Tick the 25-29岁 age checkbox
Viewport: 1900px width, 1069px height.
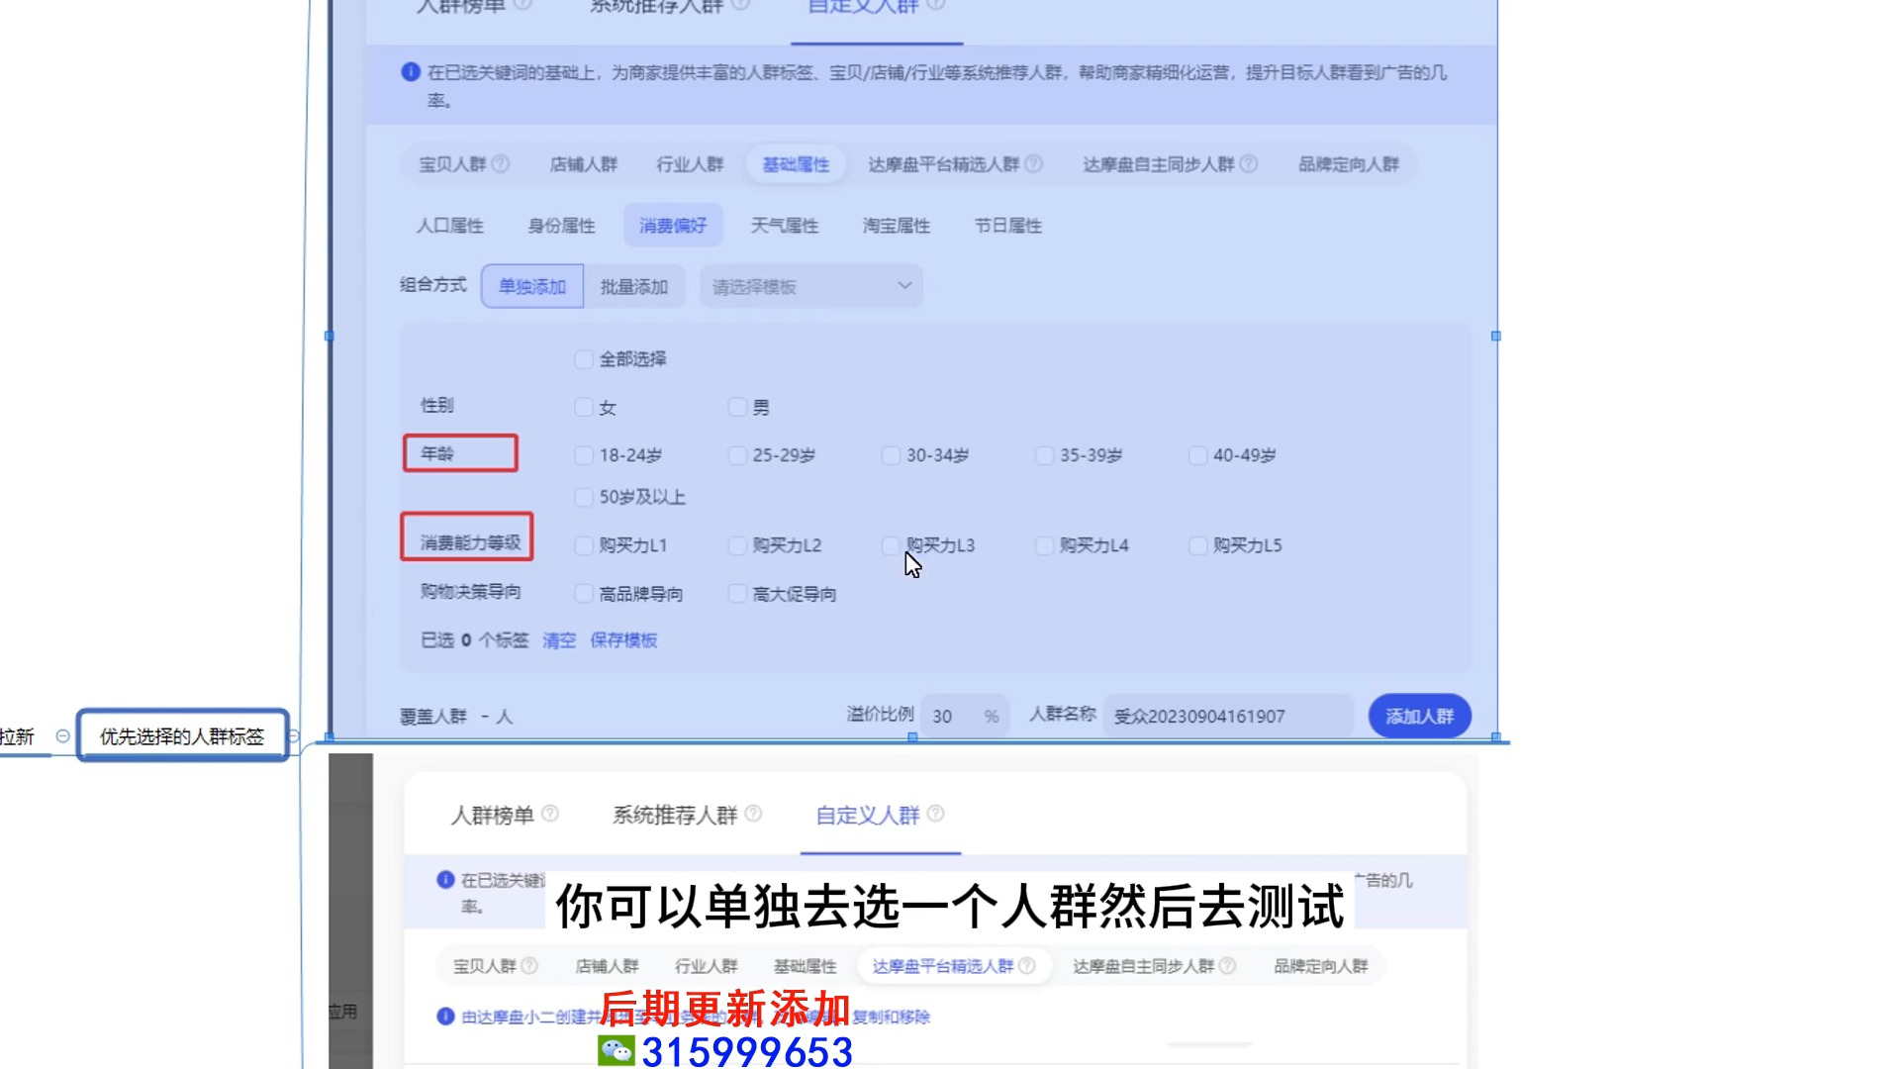pos(737,455)
